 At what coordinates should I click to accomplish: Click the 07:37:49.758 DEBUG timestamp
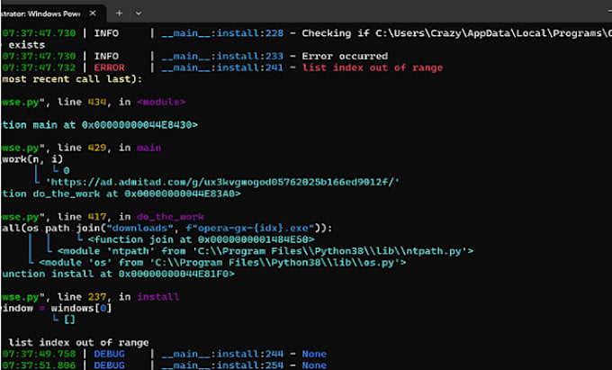(39, 354)
